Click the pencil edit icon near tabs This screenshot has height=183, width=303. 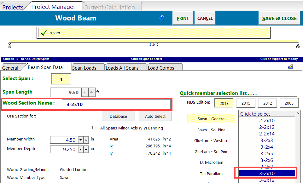pyautogui.click(x=291, y=67)
